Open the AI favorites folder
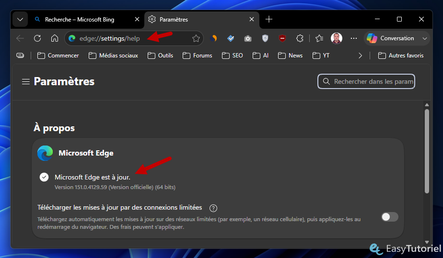Viewport: 443px width, 258px height. coord(260,56)
